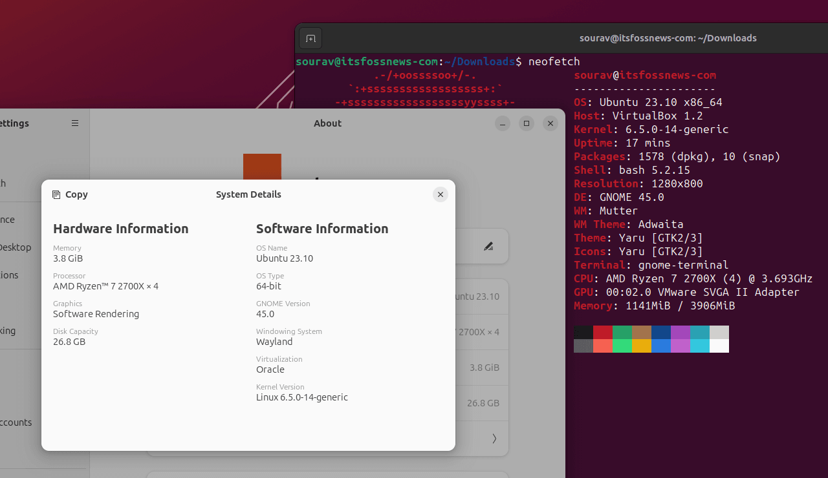Expand the row with the right chevron arrow
Image resolution: width=828 pixels, height=478 pixels.
[x=494, y=439]
